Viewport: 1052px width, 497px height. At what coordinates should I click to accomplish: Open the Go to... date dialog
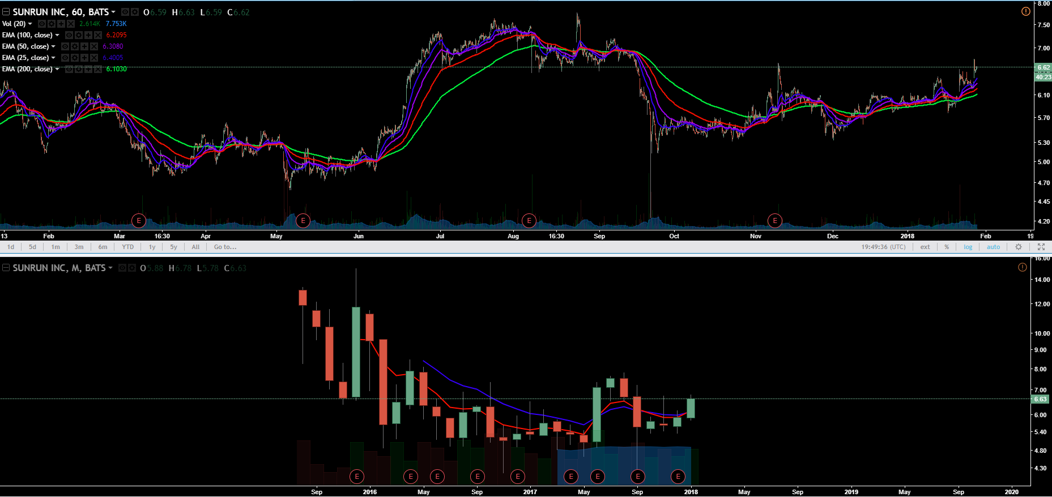pyautogui.click(x=225, y=247)
